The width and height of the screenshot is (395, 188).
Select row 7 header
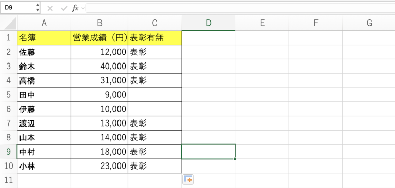tap(9, 123)
